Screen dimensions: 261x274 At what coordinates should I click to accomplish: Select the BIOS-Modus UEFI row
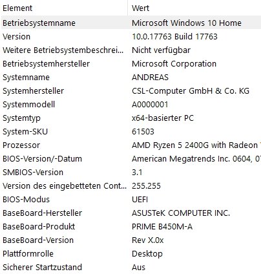pos(131,199)
